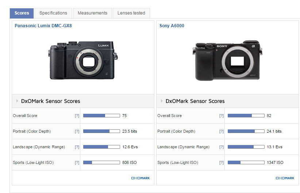Click the [?] help icon beside Sony Landscape (Dynamic Range)
The image size is (300, 193).
pyautogui.click(x=222, y=147)
